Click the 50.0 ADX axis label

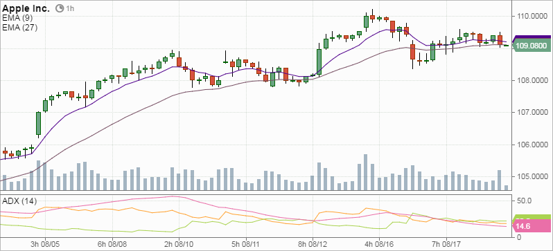tap(524, 201)
